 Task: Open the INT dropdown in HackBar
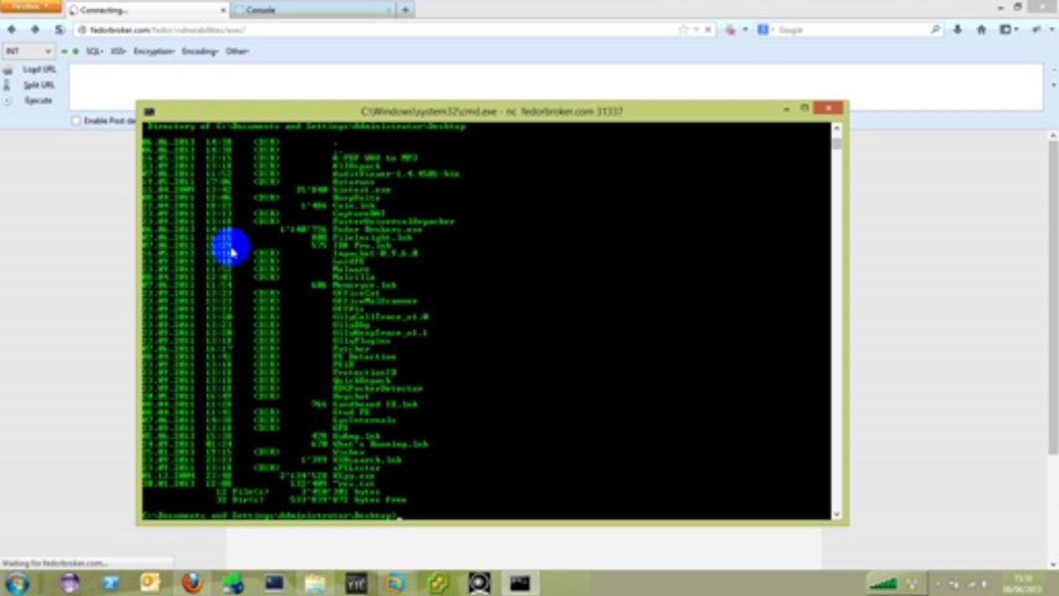[28, 51]
